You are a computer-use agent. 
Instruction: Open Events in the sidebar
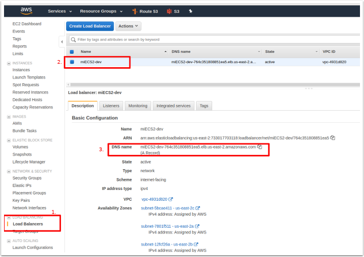(18, 31)
